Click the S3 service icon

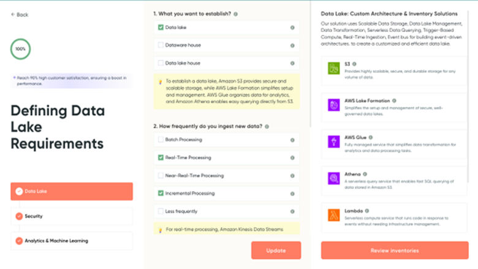[x=334, y=68]
